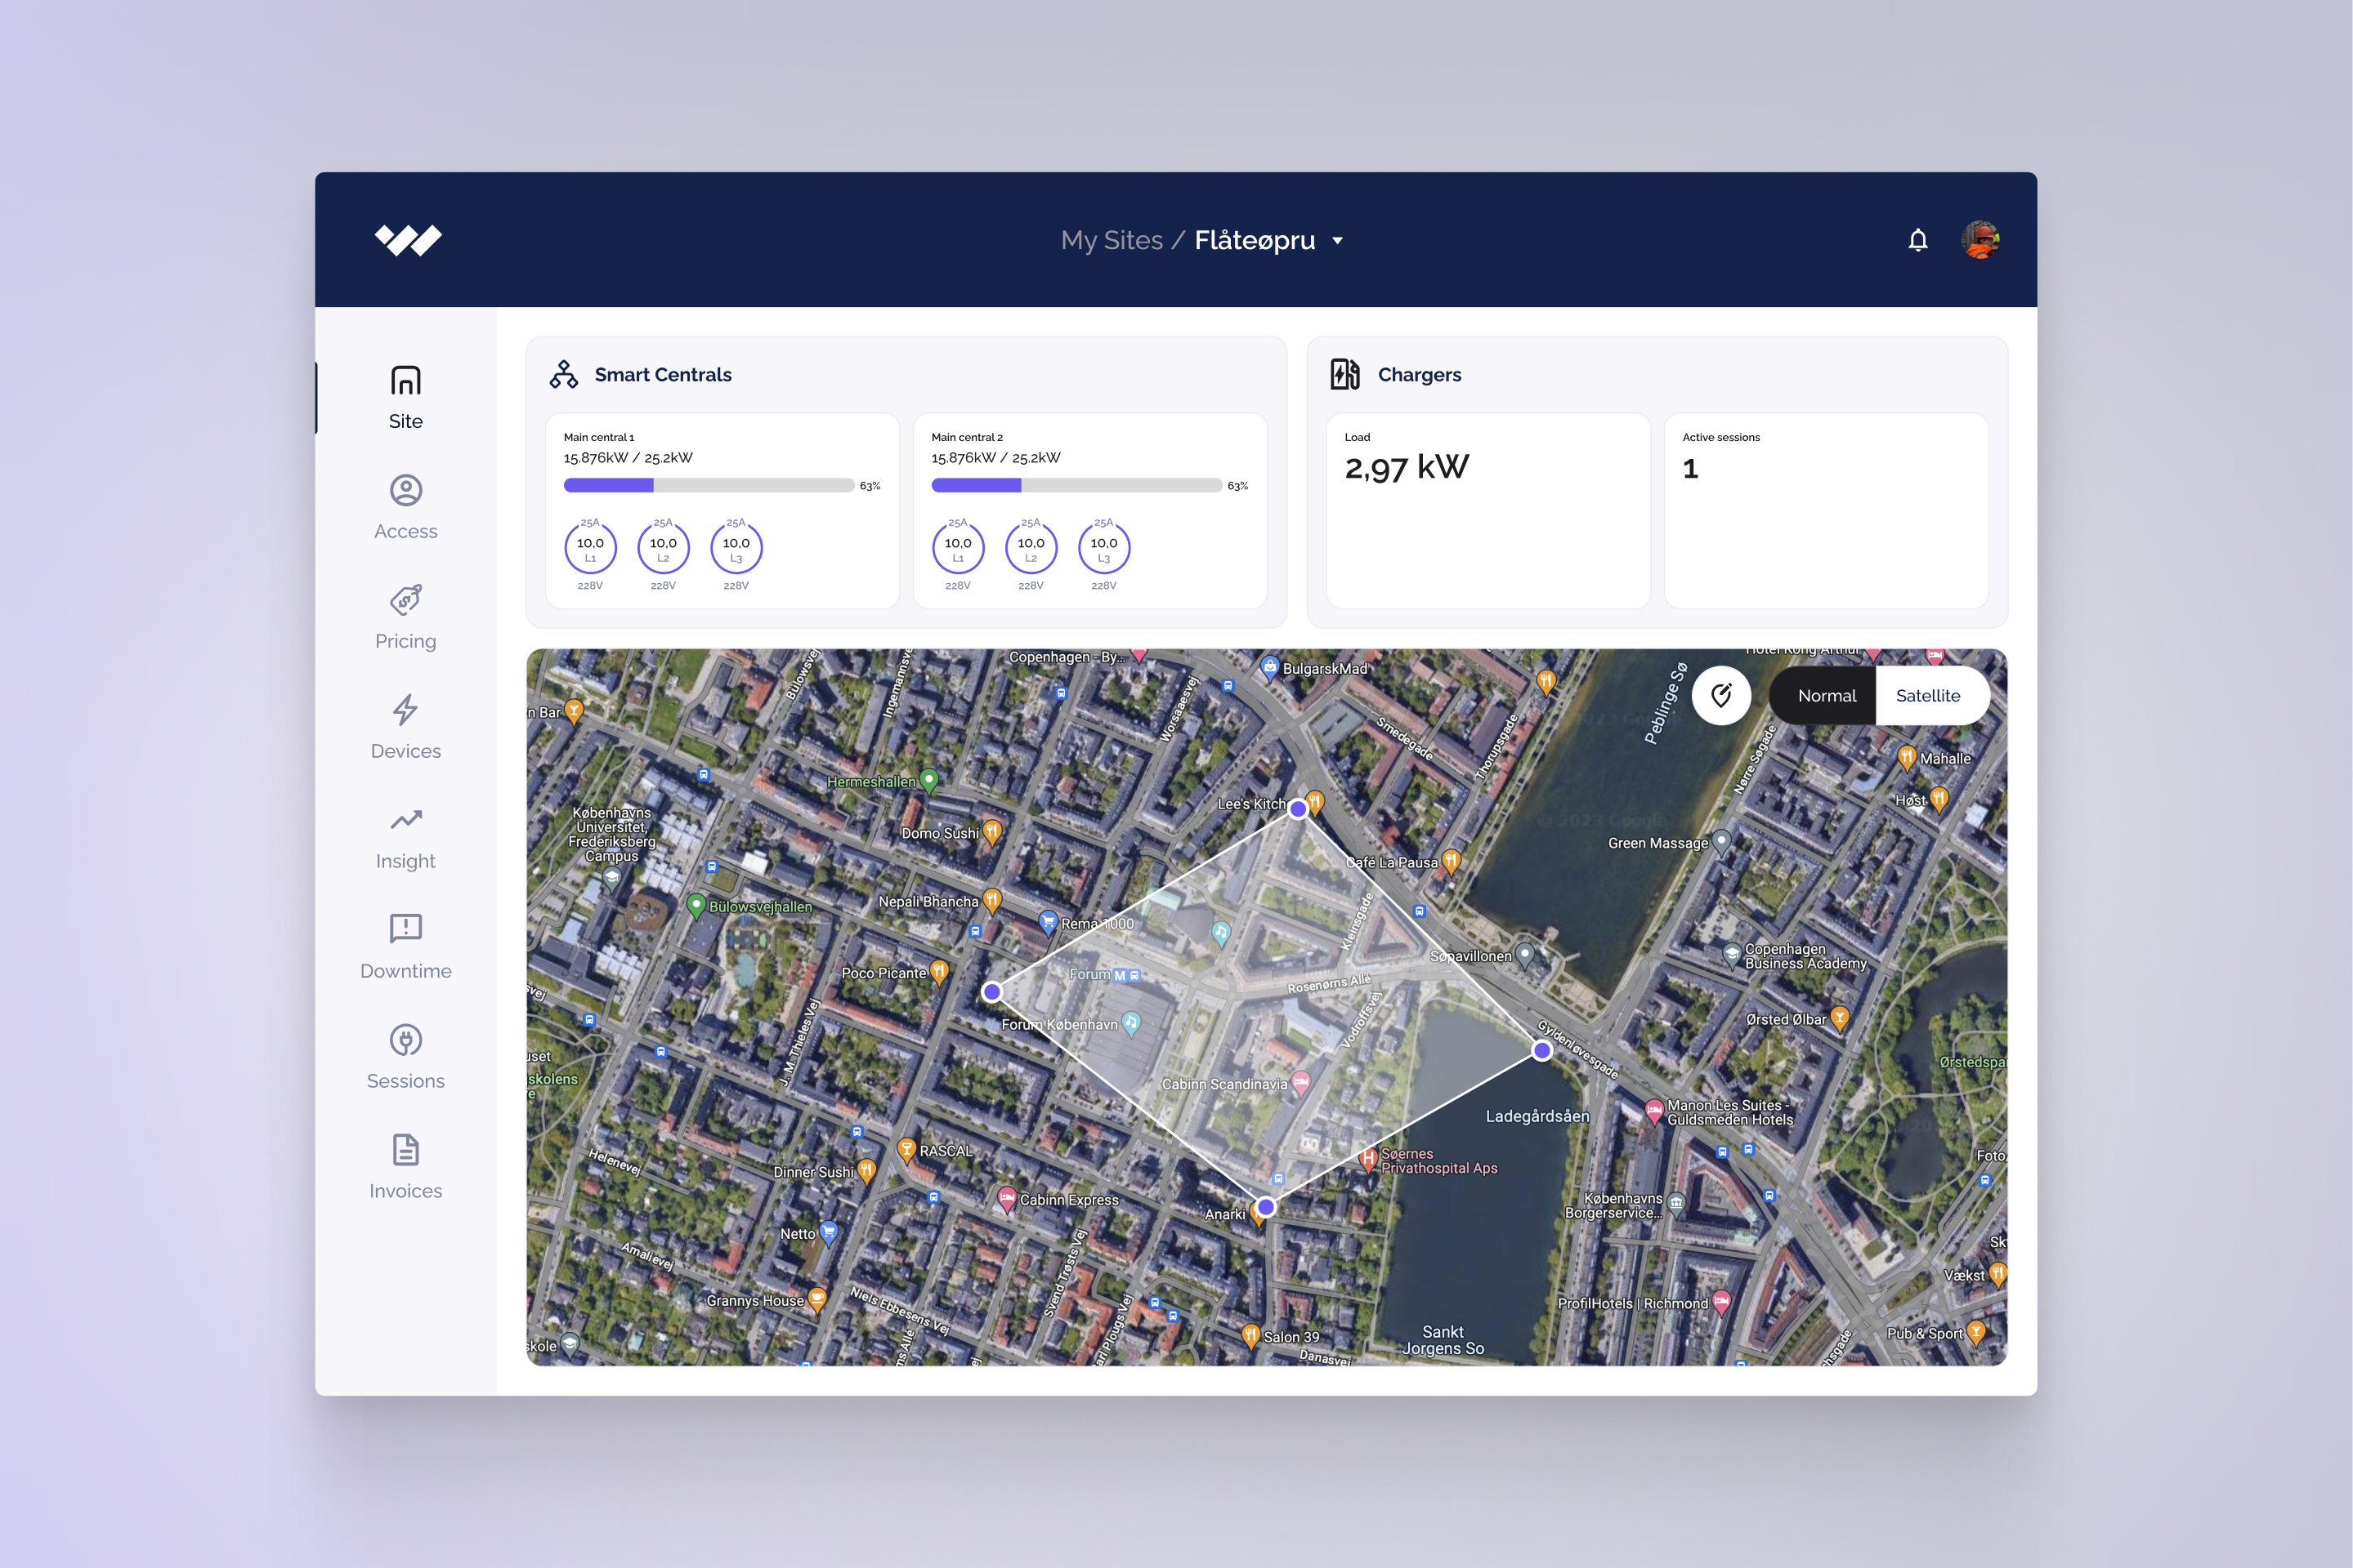This screenshot has width=2353, height=1568.
Task: Go to Pricing tag icon
Action: tap(405, 600)
